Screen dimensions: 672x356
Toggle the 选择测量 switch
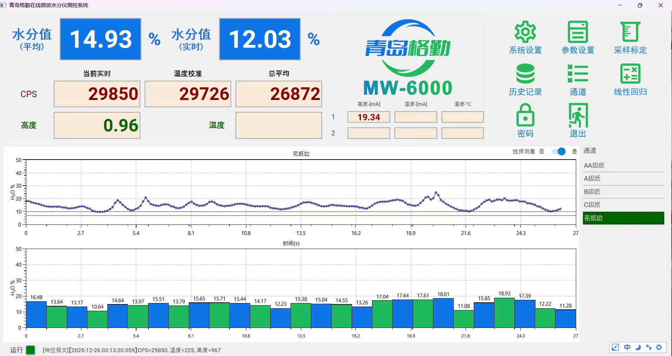tap(559, 152)
